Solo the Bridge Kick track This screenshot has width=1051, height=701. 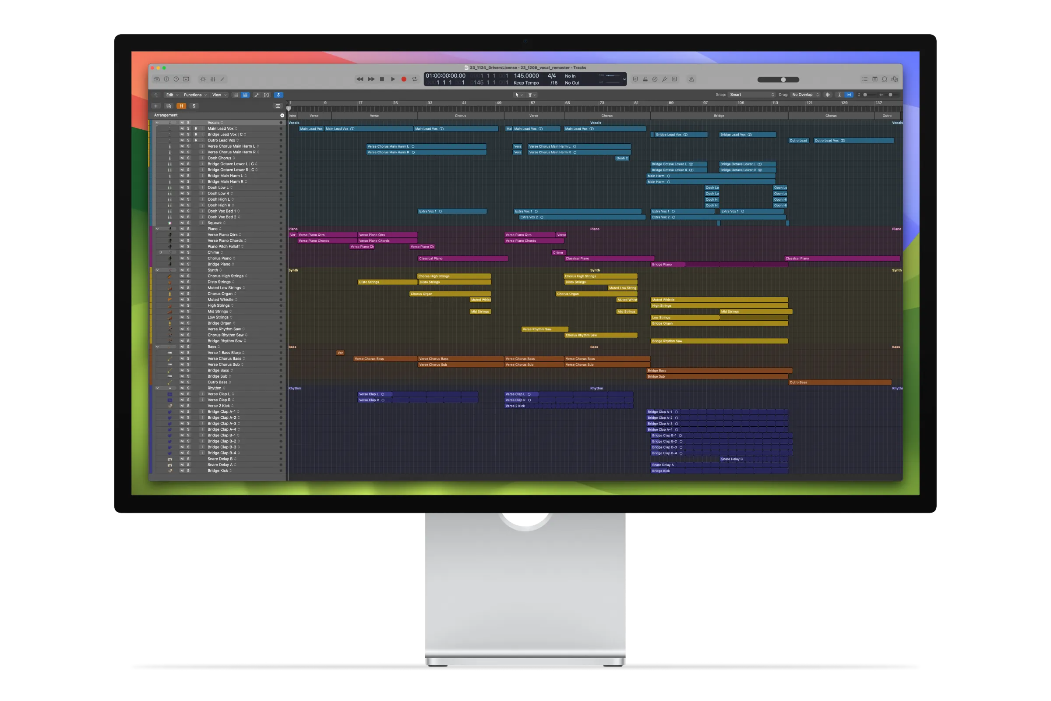[188, 471]
